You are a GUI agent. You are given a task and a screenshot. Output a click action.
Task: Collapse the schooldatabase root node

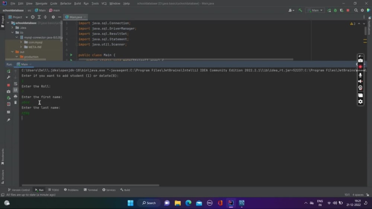click(8, 23)
